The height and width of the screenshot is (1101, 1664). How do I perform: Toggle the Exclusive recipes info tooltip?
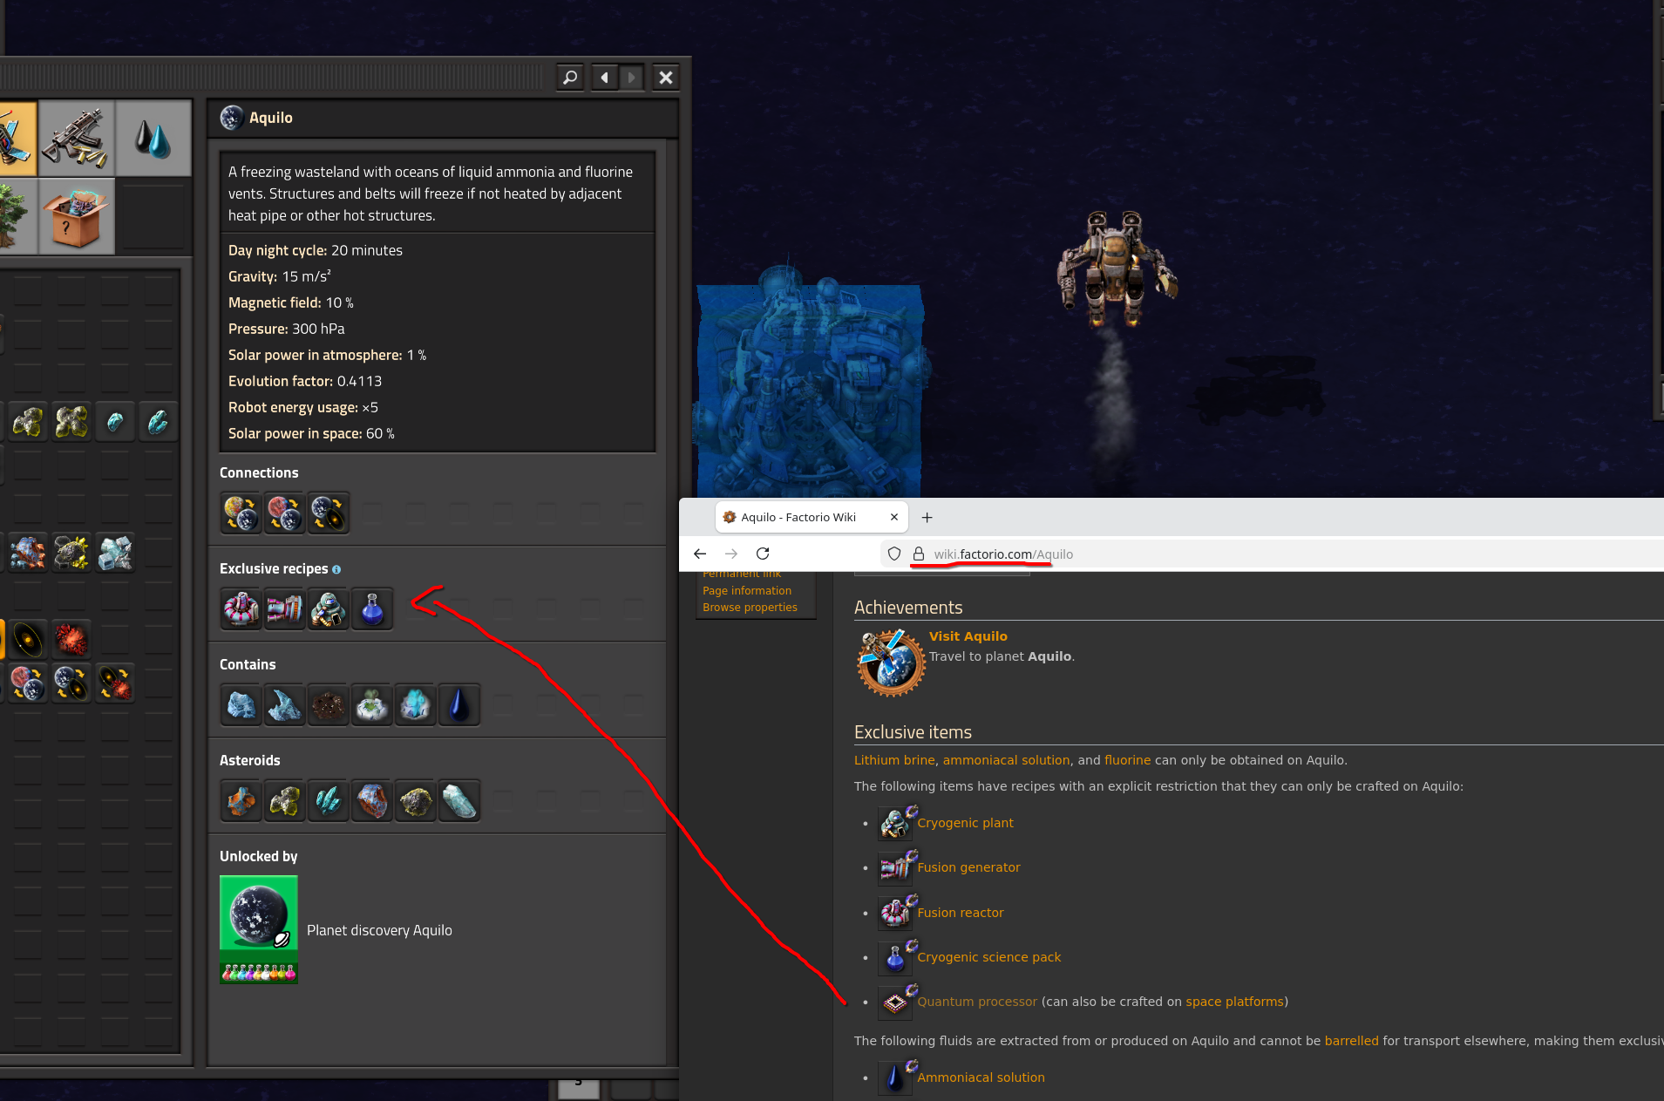click(x=336, y=569)
